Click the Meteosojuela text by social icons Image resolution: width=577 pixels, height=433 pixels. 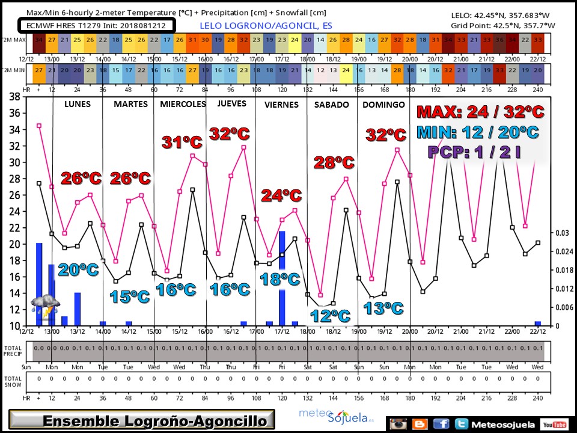503,425
